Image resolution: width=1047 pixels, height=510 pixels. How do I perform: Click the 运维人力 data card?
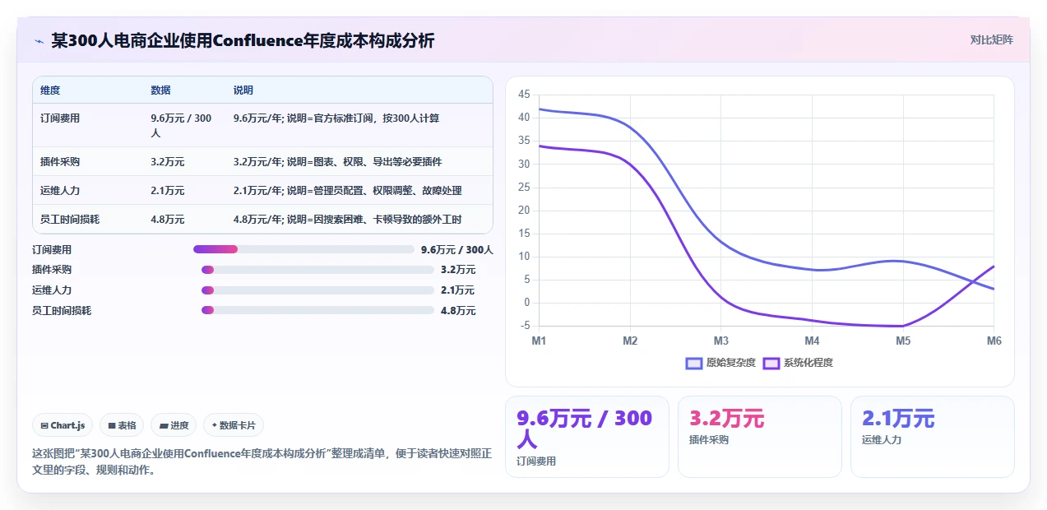pos(933,437)
